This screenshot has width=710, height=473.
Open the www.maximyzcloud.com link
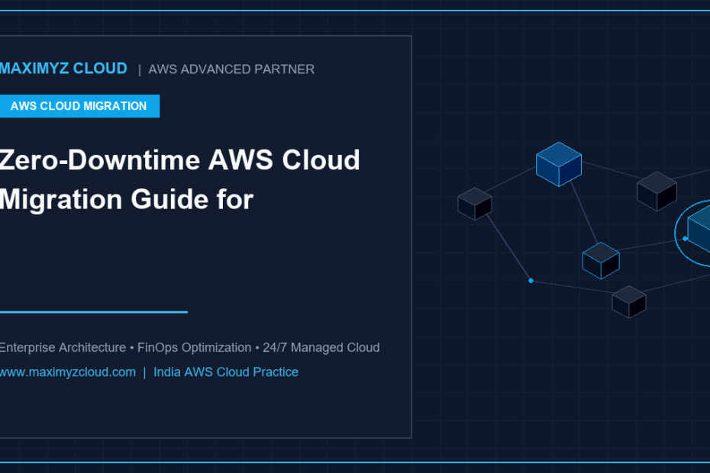67,372
